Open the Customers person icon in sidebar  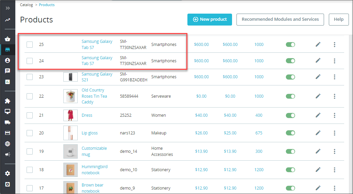(x=7, y=60)
